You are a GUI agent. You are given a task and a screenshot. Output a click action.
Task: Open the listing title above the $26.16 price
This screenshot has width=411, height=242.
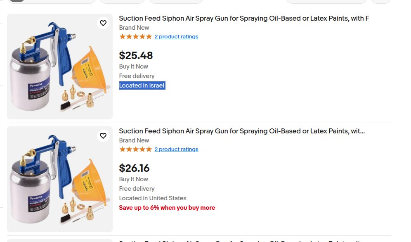(242, 131)
